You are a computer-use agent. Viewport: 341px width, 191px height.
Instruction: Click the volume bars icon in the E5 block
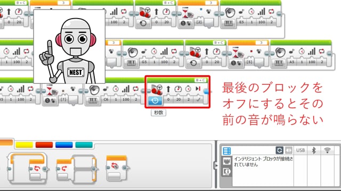[x=262, y=12]
